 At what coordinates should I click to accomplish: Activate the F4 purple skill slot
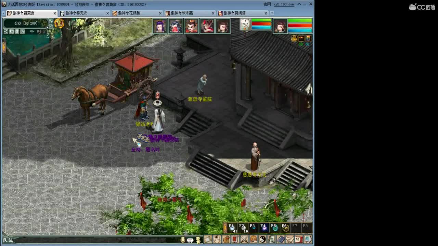(x=265, y=228)
